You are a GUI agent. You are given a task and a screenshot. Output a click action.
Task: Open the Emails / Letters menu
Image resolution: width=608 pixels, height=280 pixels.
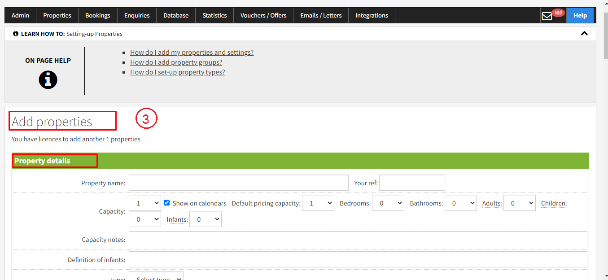tap(321, 15)
